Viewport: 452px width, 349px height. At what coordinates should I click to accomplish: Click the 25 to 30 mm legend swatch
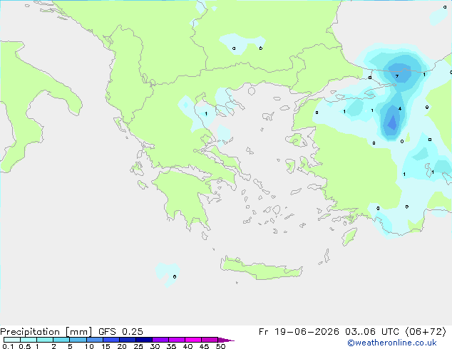[x=144, y=340]
